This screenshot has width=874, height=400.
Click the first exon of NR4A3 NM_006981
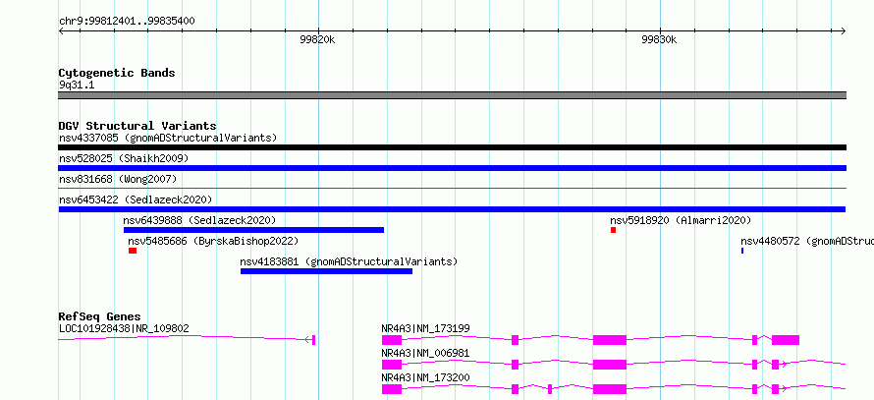[391, 365]
